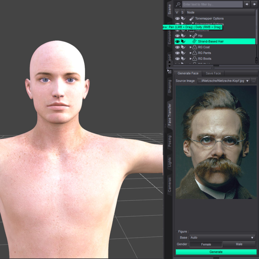Select Male gender button
259x259 pixels.
coord(239,244)
